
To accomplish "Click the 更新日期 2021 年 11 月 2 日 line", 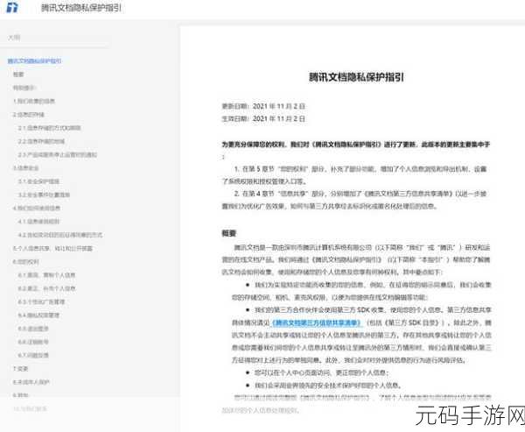I will 263,106.
